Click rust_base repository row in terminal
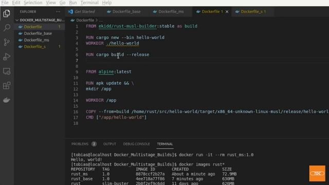 tap(153, 179)
